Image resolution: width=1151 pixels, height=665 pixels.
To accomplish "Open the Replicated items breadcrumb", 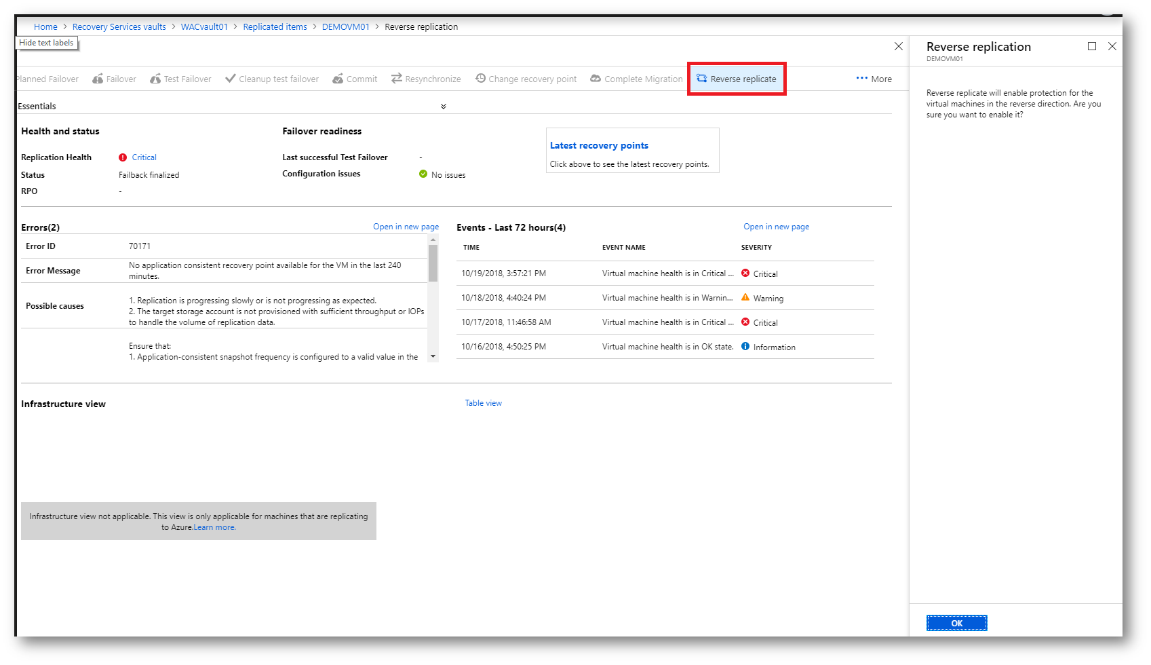I will coord(275,27).
